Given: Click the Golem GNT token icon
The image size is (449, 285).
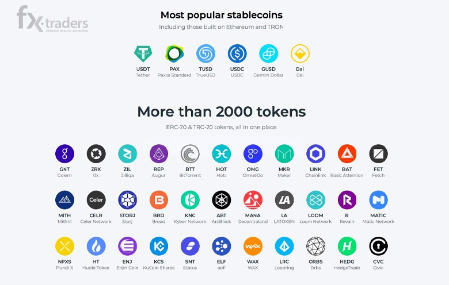Looking at the screenshot, I should 64,154.
